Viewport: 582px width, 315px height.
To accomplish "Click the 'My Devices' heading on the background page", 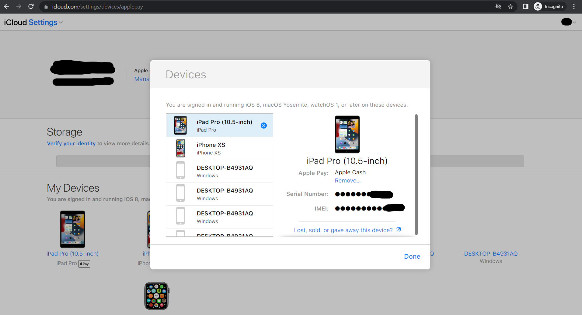I will [x=73, y=188].
